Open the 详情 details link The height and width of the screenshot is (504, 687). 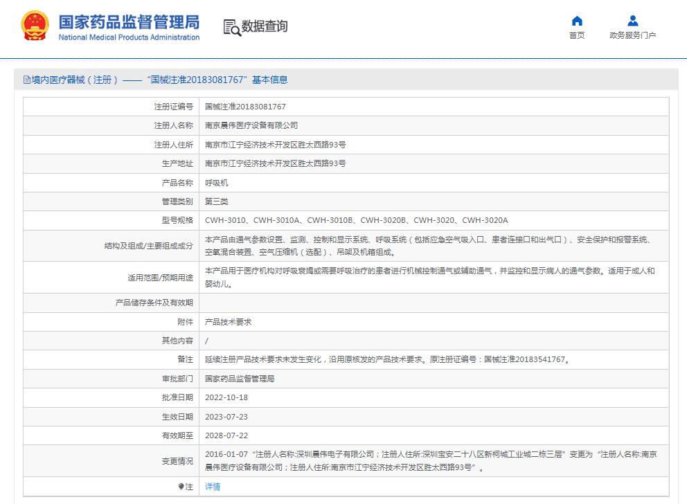(213, 487)
